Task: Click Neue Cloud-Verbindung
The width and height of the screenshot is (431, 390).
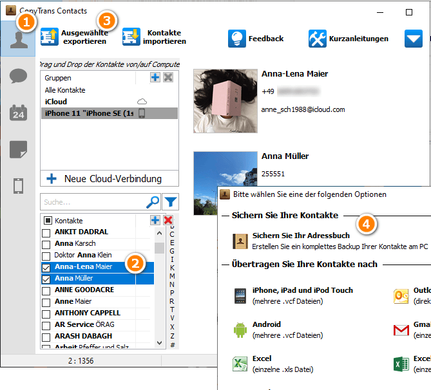Action: (x=110, y=178)
